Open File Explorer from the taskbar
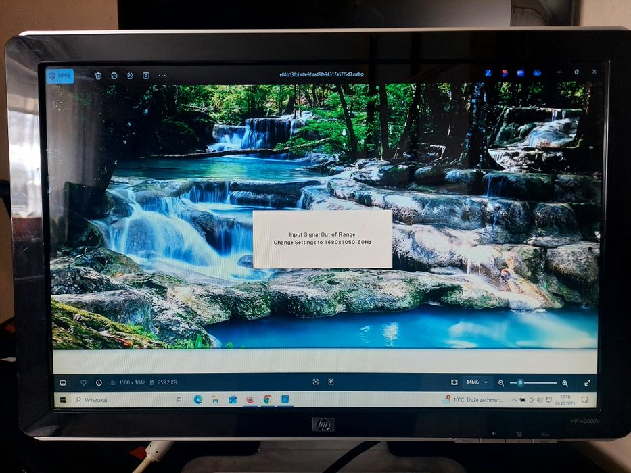Image resolution: width=631 pixels, height=473 pixels. point(215,399)
